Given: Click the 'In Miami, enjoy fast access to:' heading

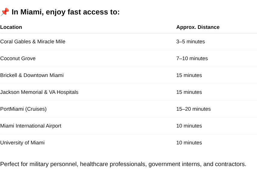Looking at the screenshot, I should coord(66,12).
